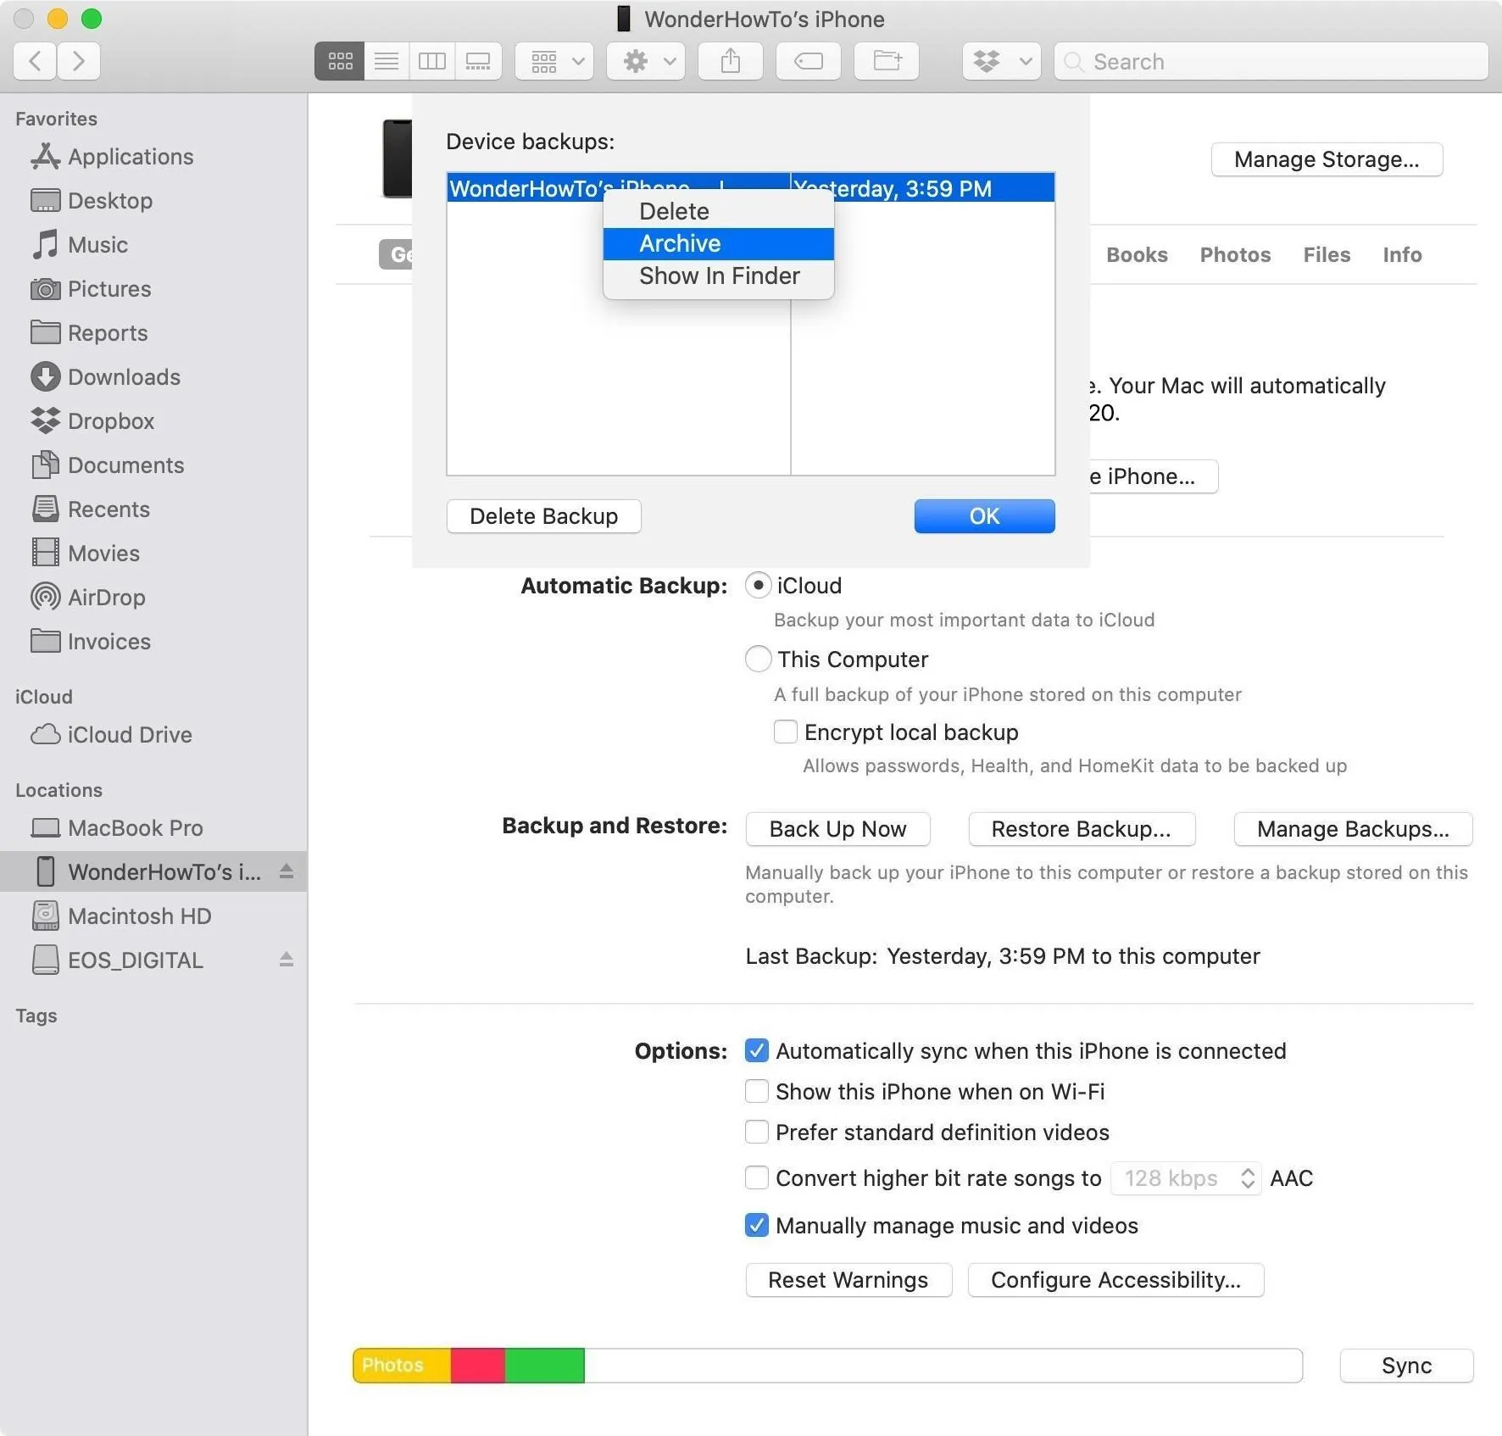Select the iCloud automatic backup radio

click(758, 586)
